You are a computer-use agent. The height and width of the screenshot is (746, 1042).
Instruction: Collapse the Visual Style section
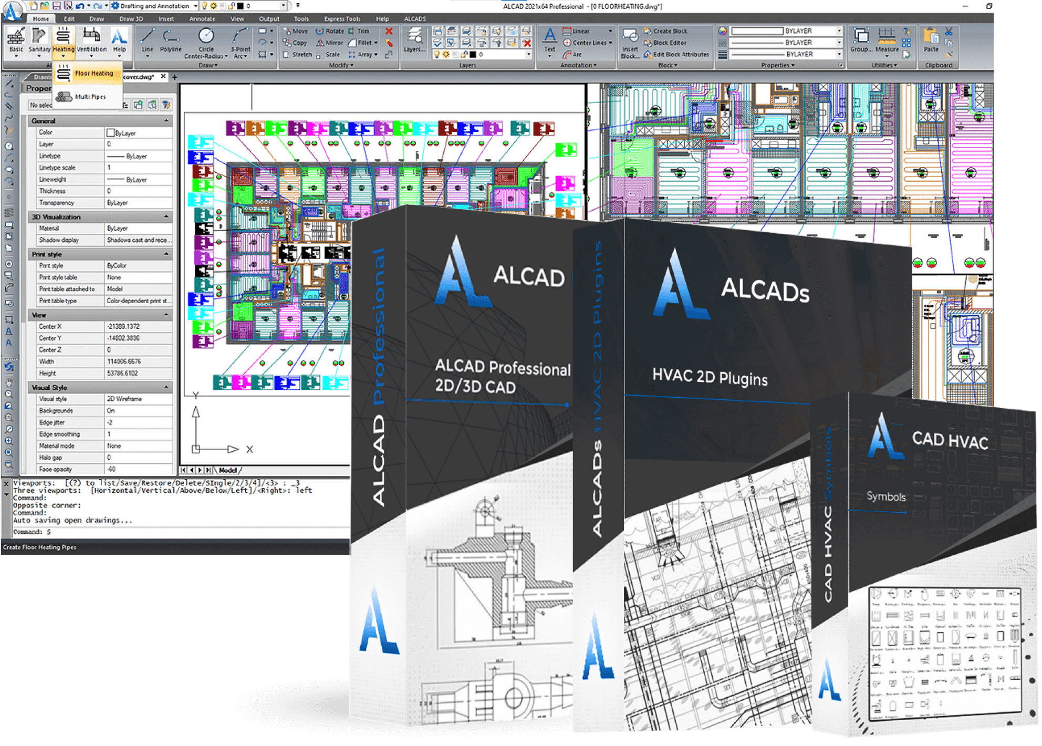tap(166, 387)
